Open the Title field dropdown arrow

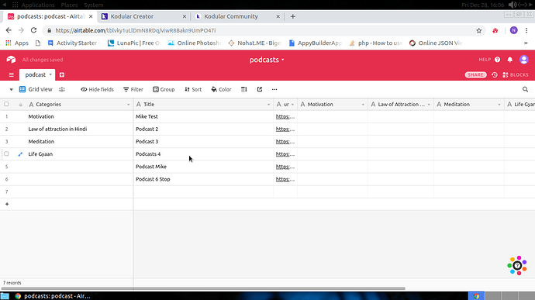click(x=268, y=105)
